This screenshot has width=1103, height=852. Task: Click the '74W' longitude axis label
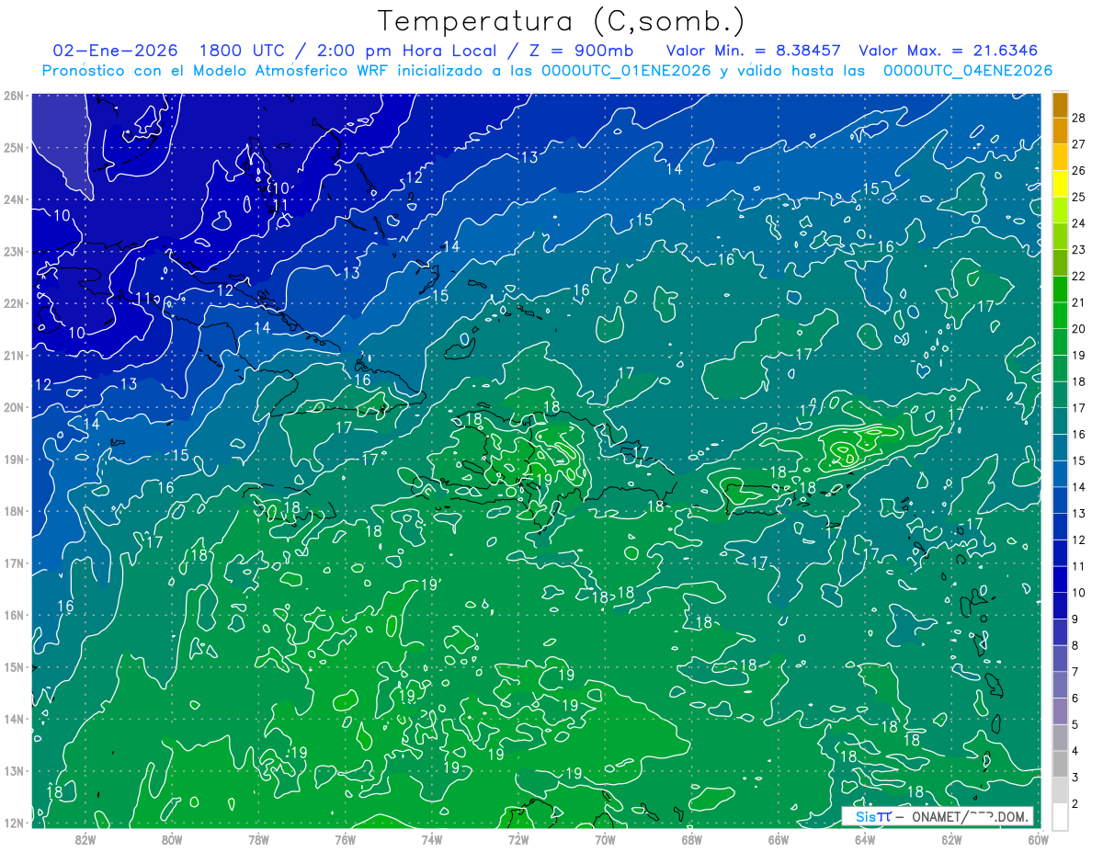tap(432, 839)
